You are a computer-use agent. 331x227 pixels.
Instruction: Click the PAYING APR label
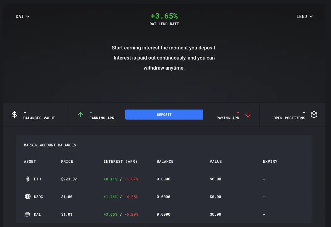pos(228,118)
